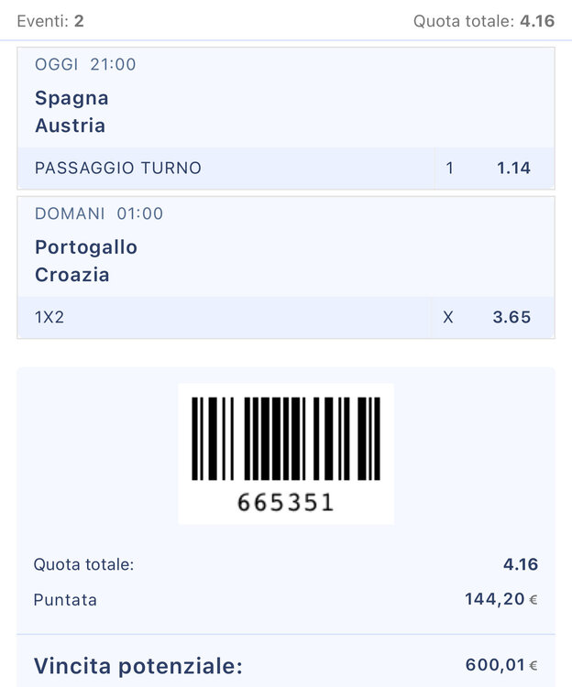This screenshot has width=572, height=687.
Task: Tap the 1 outcome for Spagna-Austria
Action: click(449, 169)
